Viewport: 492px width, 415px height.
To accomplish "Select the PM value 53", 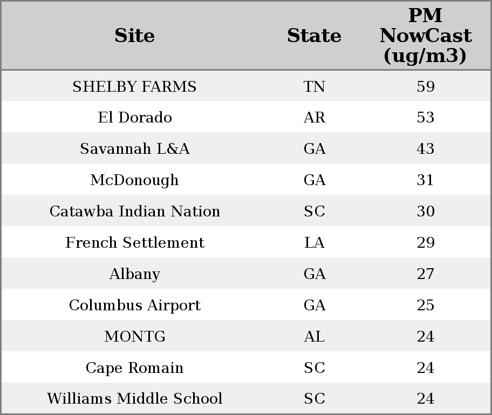I will (x=426, y=118).
